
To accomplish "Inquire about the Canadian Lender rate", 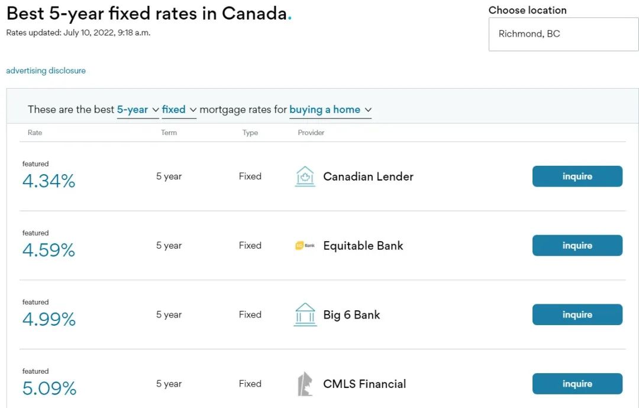I will (x=577, y=176).
